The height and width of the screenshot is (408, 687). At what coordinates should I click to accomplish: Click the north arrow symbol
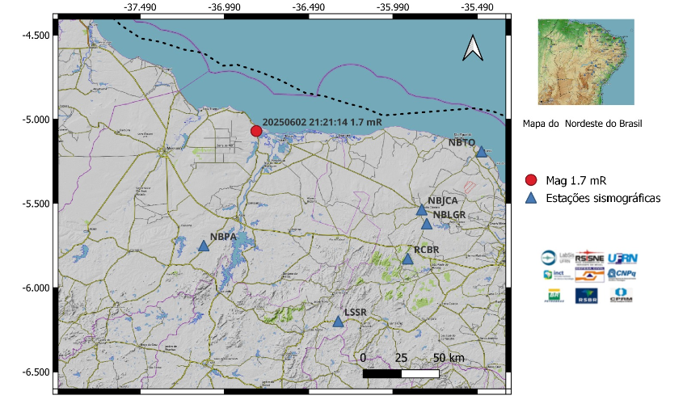[x=473, y=48]
